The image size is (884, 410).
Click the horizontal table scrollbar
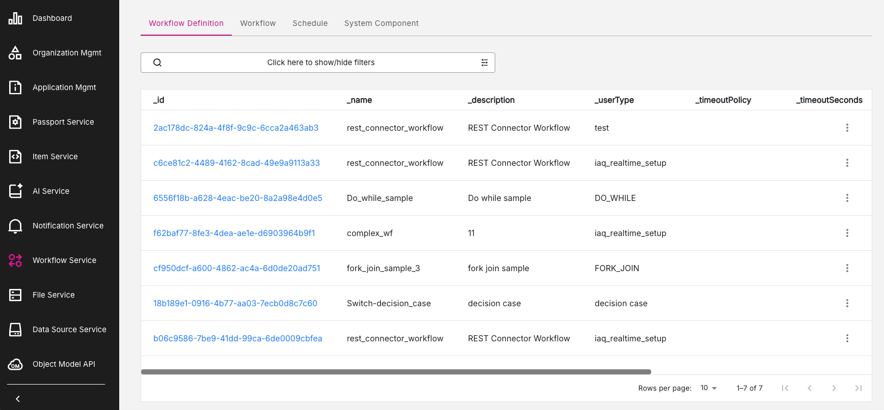(396, 372)
